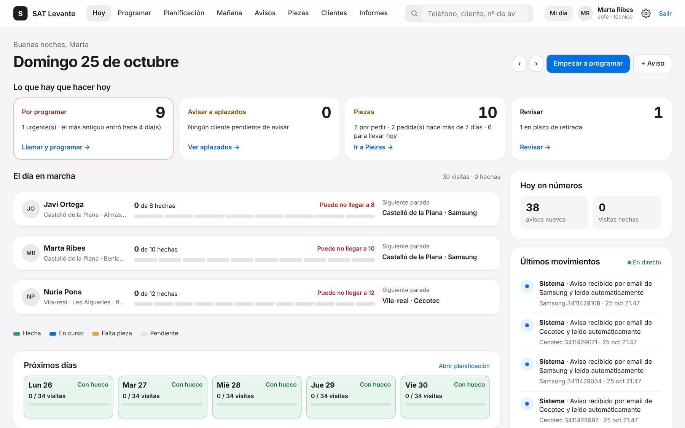685x428 pixels.
Task: Open the Informes tab
Action: (373, 13)
